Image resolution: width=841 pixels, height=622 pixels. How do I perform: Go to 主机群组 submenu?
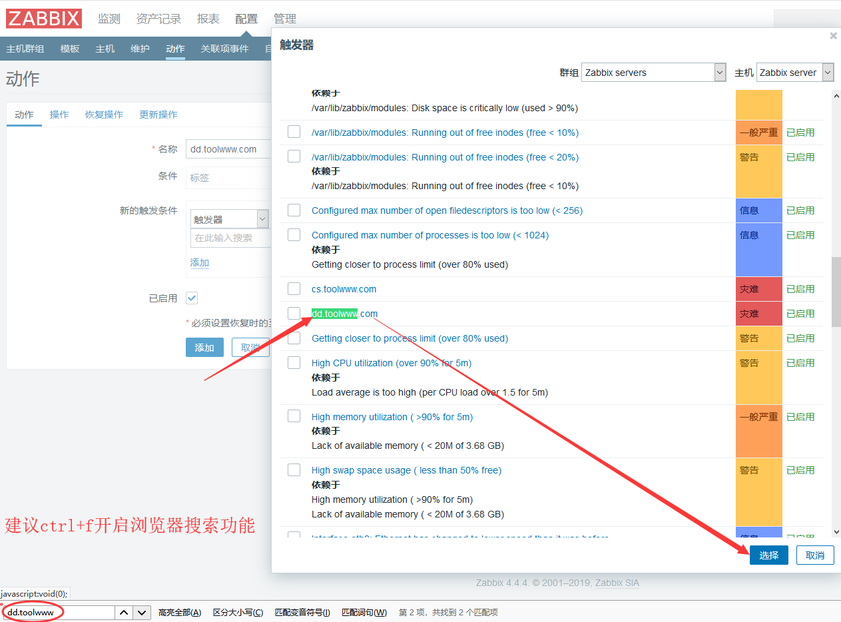pyautogui.click(x=25, y=49)
